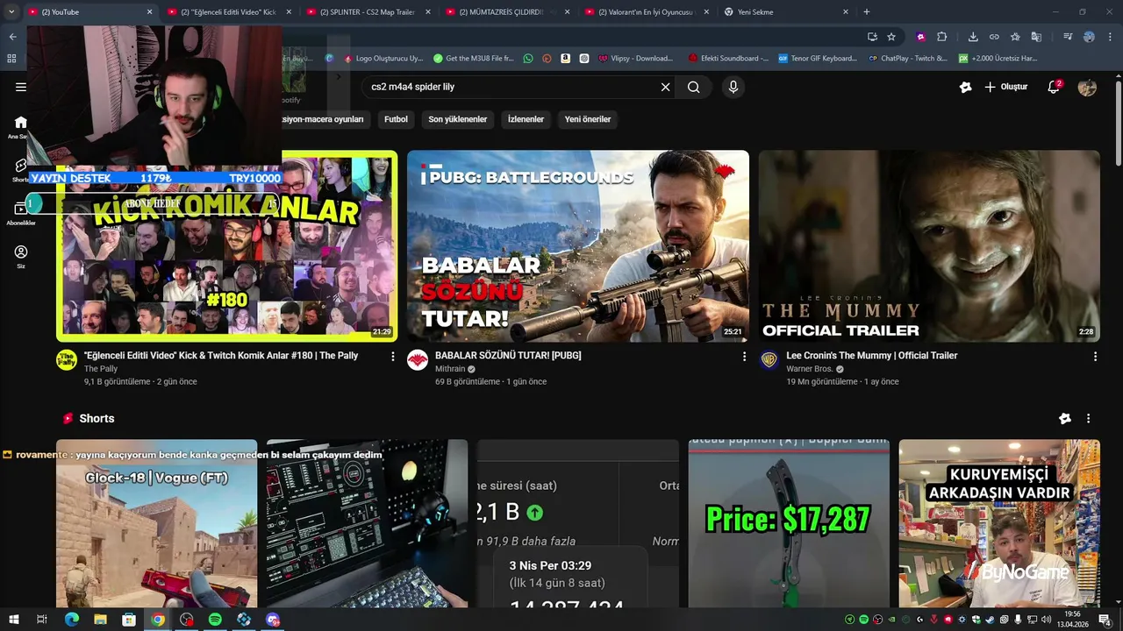Open the Kuruyemişçi Arkadaşın Vardır Short

(999, 523)
